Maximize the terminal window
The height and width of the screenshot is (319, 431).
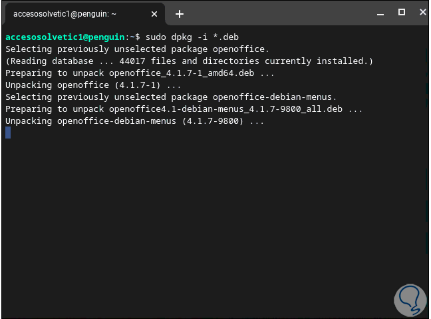pos(401,12)
